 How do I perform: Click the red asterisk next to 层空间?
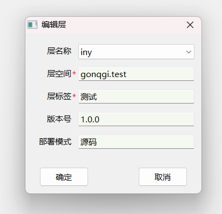coord(74,73)
